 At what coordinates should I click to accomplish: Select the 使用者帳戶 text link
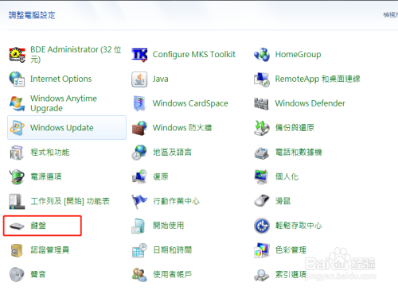[x=172, y=274]
